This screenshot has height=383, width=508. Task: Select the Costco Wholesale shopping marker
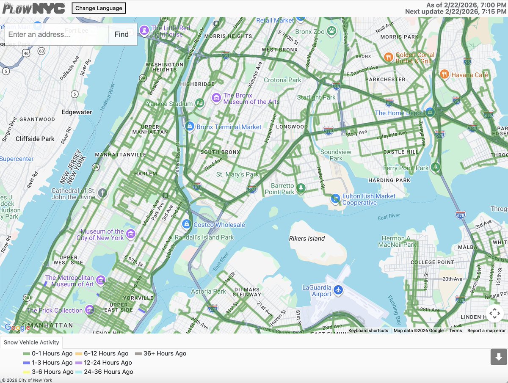pyautogui.click(x=186, y=224)
